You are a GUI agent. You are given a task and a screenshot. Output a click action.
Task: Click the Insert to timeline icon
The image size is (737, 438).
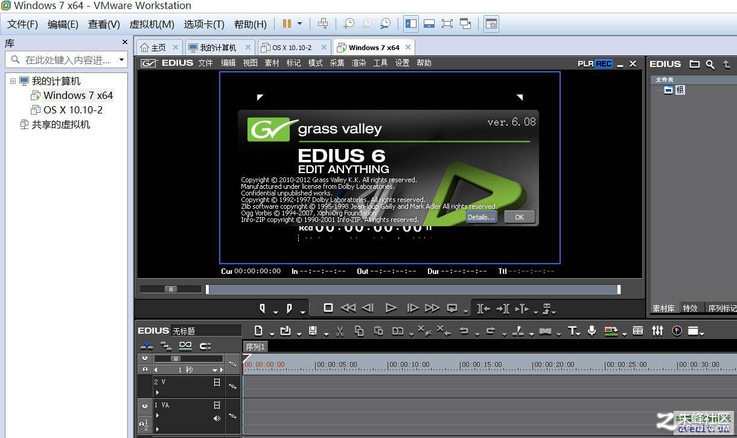click(x=483, y=308)
